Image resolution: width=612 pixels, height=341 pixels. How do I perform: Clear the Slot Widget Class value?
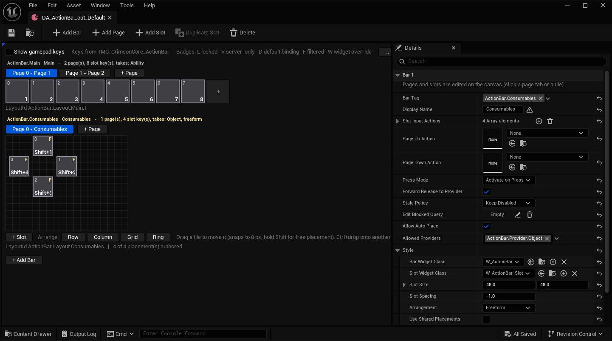(x=575, y=273)
